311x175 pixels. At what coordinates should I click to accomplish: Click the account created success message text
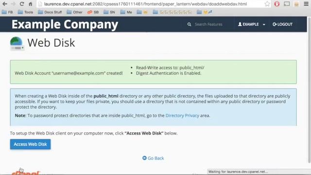click(x=69, y=73)
